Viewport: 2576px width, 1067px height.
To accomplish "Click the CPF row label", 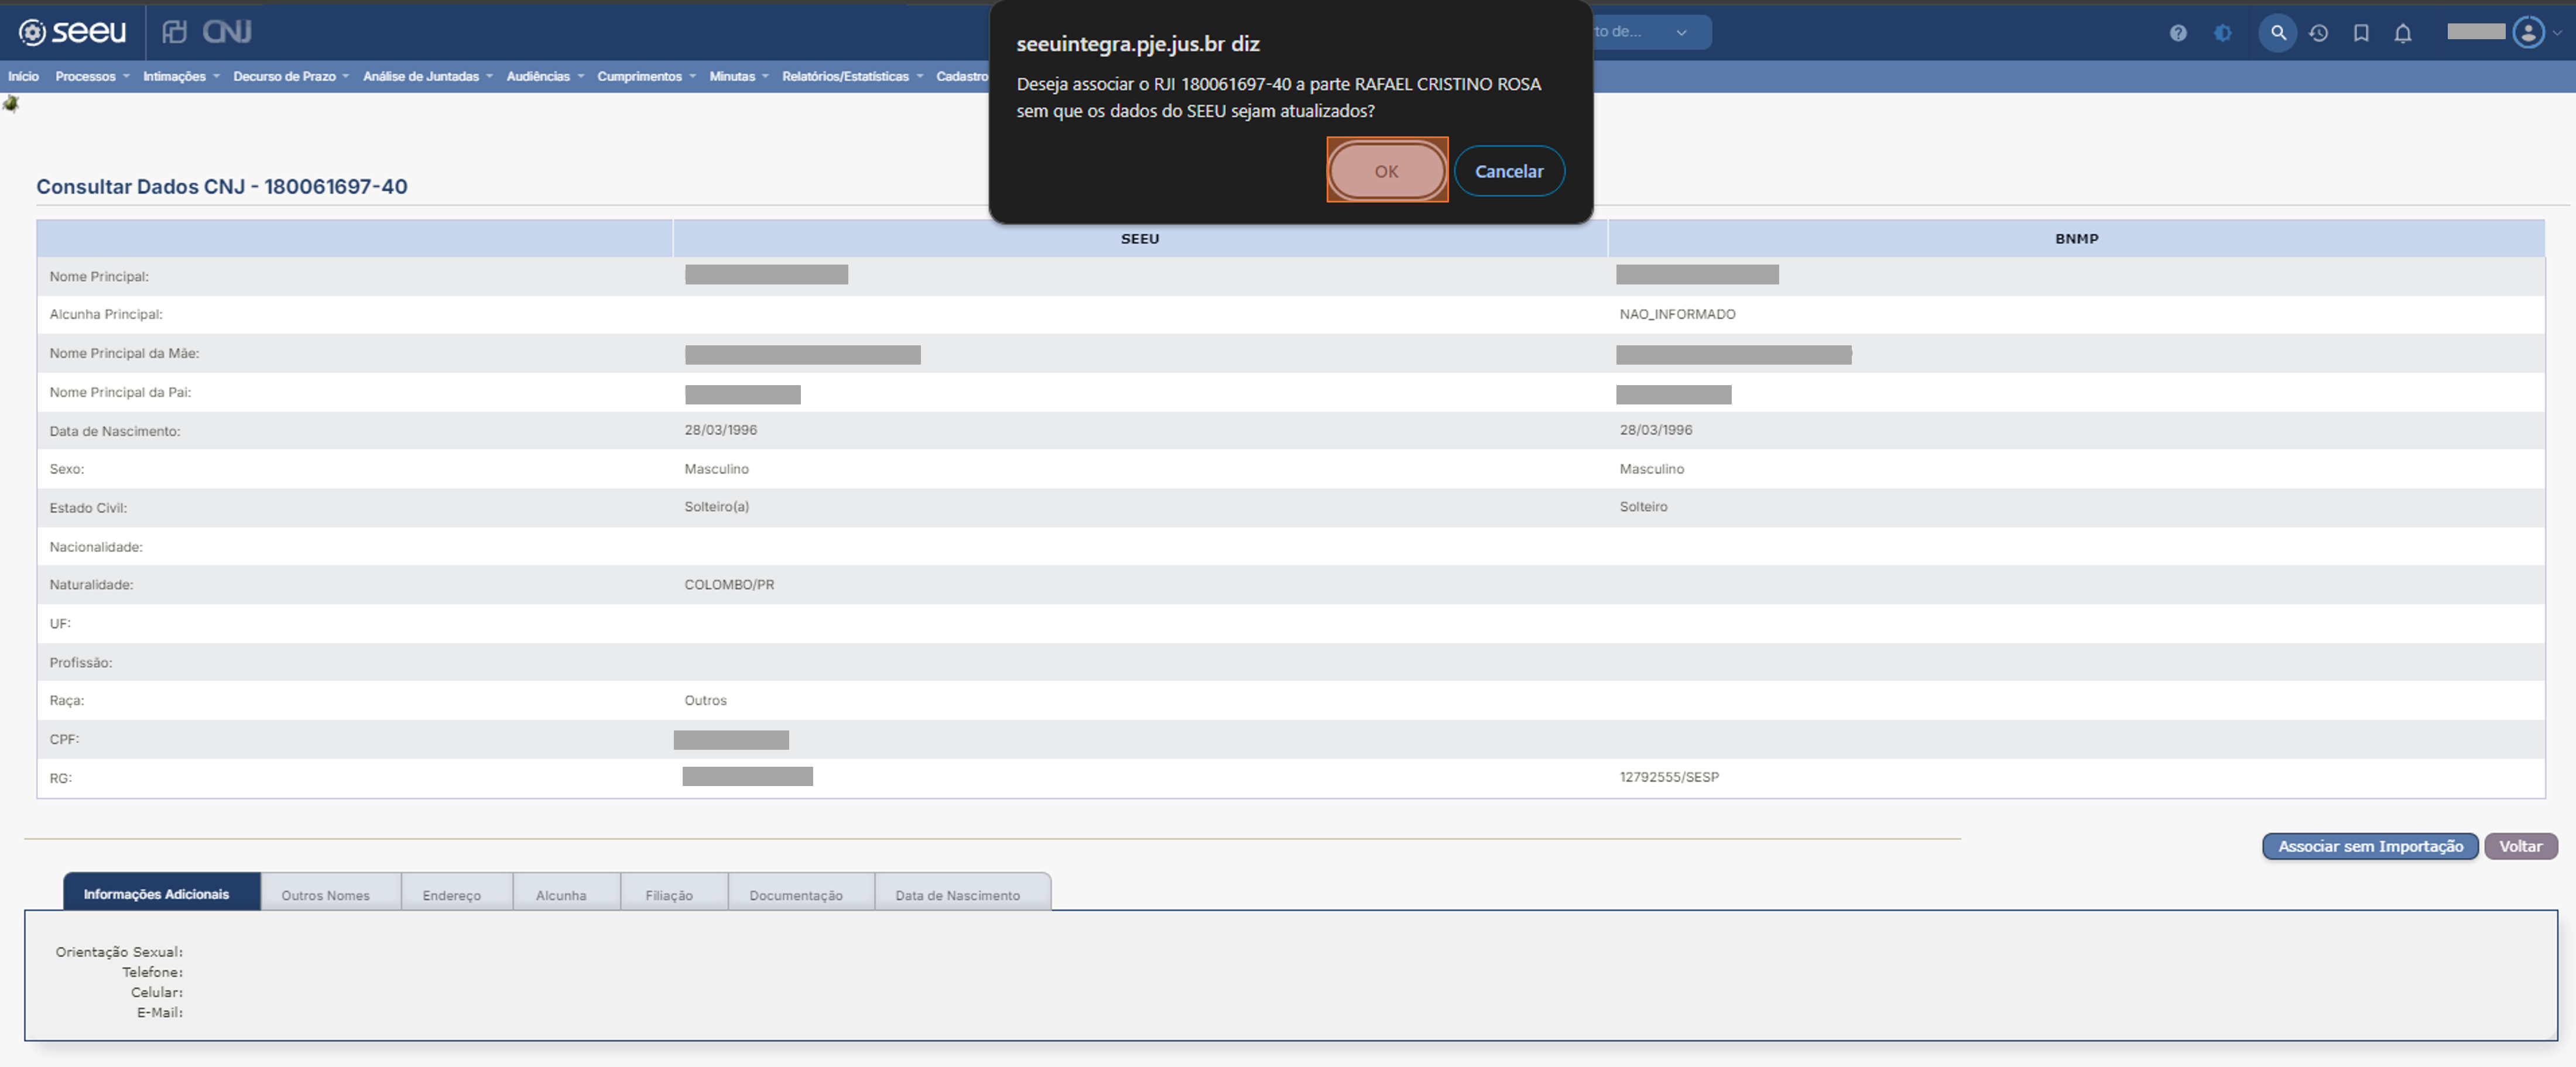I will [x=64, y=739].
